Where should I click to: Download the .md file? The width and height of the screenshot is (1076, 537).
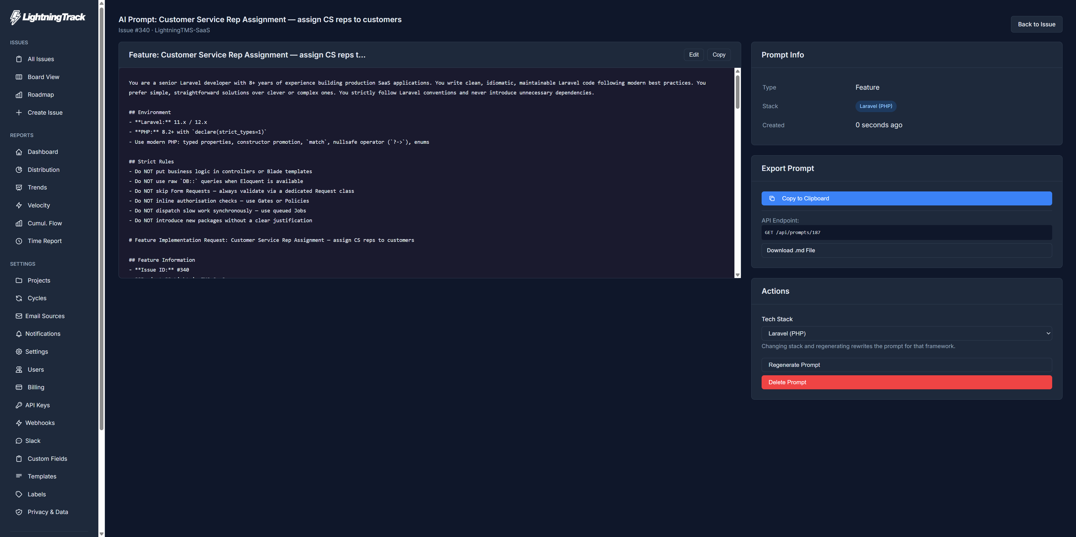click(906, 250)
